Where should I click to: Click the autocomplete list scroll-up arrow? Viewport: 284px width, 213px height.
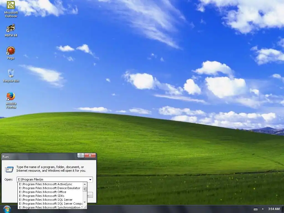pyautogui.click(x=85, y=184)
